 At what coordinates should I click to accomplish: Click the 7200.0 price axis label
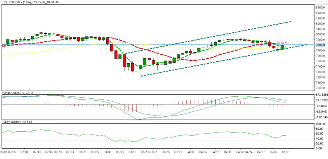(320, 77)
